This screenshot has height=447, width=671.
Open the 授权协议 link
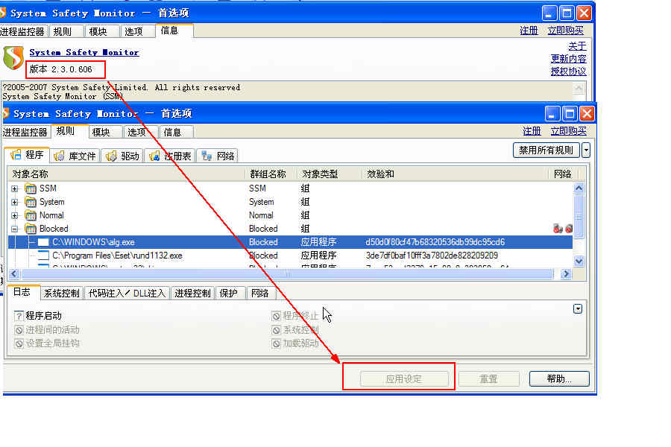568,72
